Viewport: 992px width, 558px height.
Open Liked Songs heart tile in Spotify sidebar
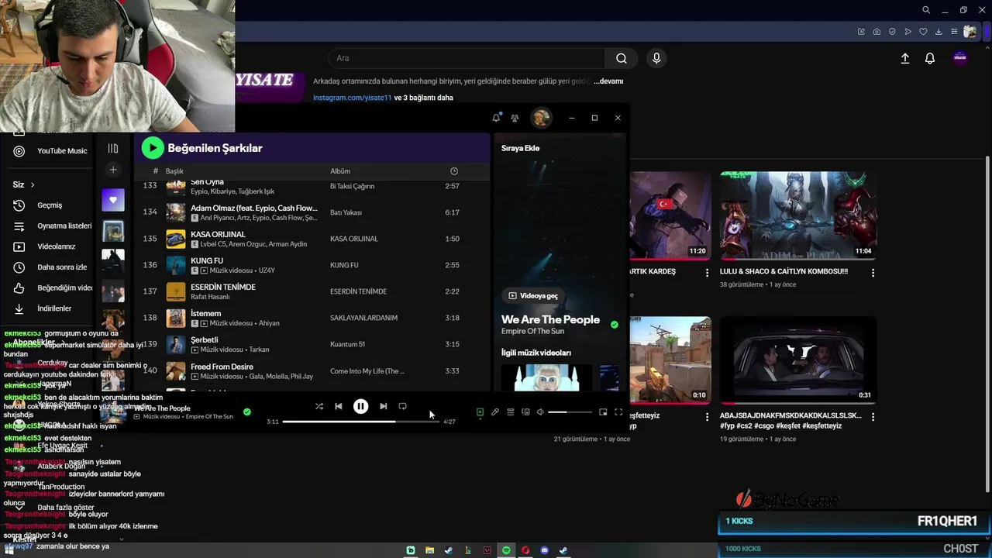[113, 200]
